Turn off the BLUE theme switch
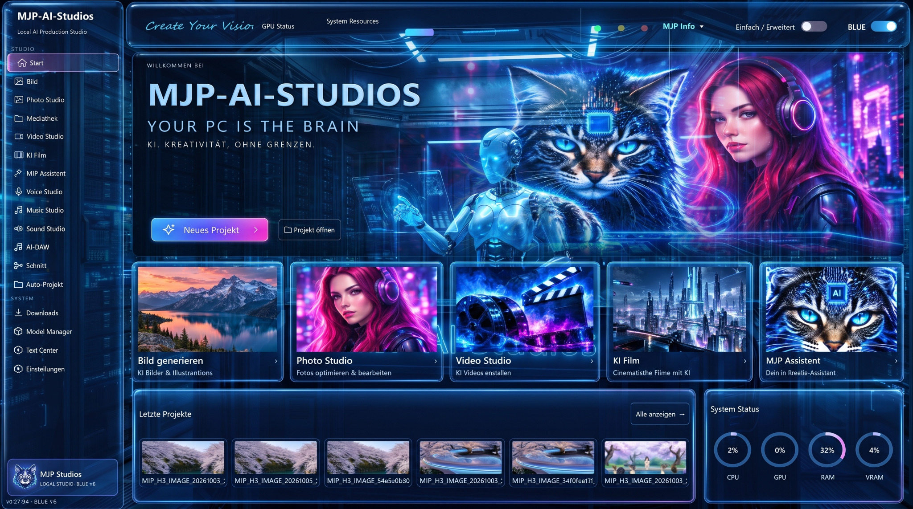The image size is (913, 509). pyautogui.click(x=884, y=27)
